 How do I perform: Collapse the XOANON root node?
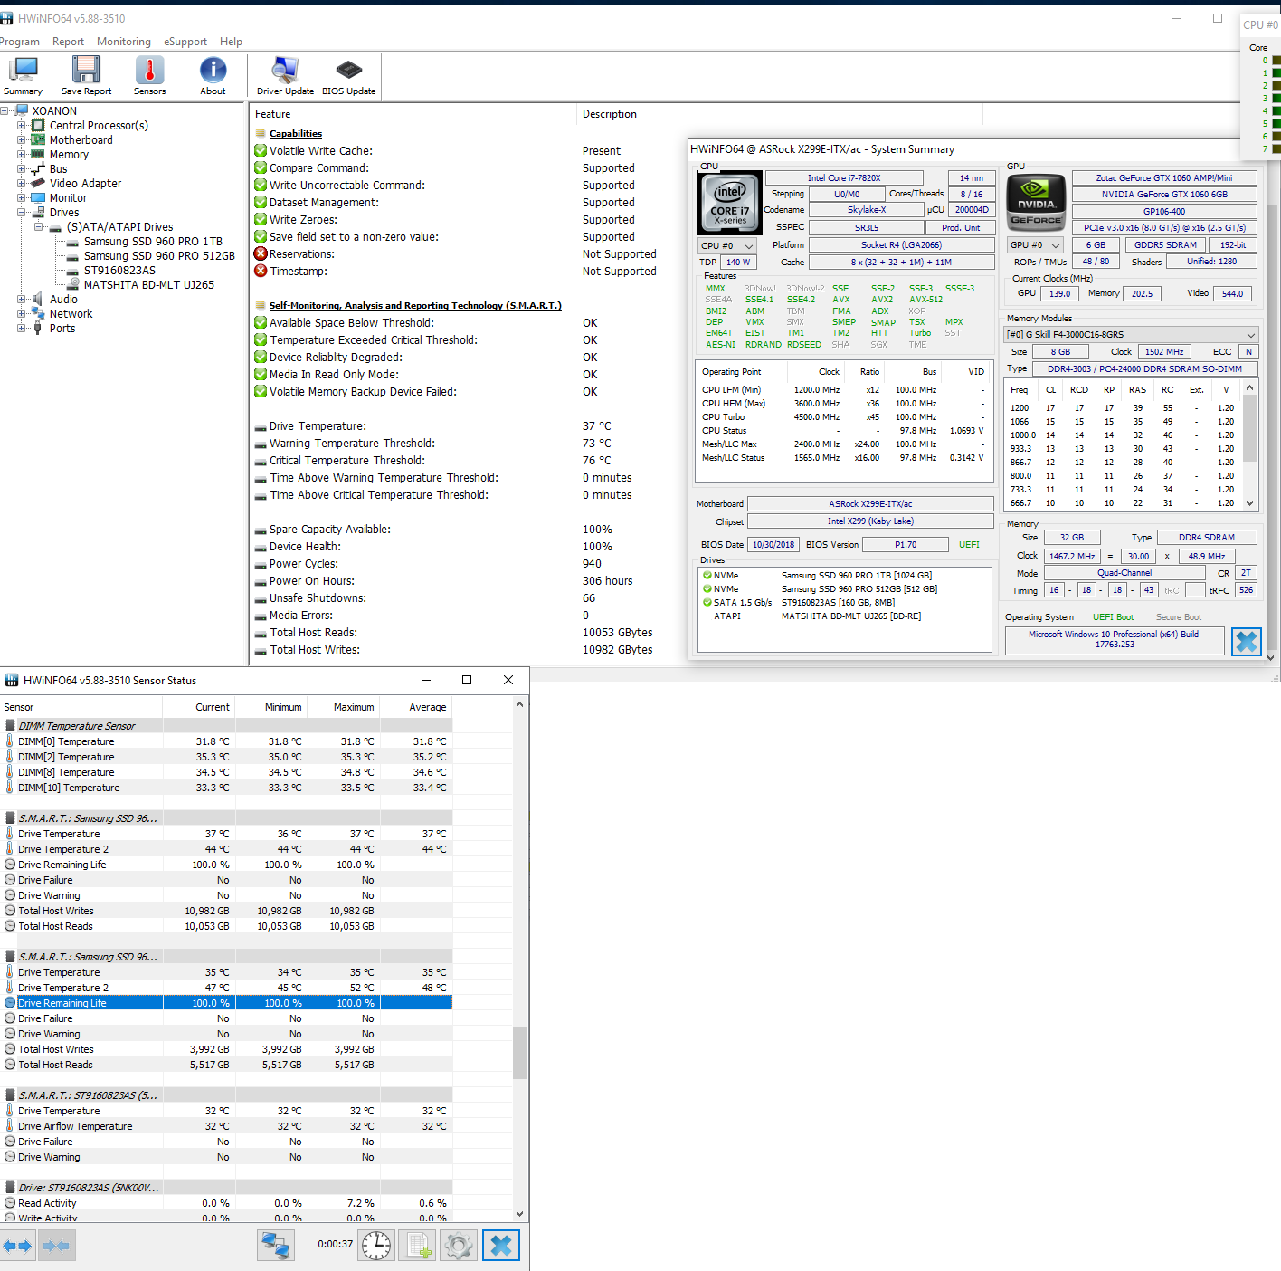(x=5, y=111)
